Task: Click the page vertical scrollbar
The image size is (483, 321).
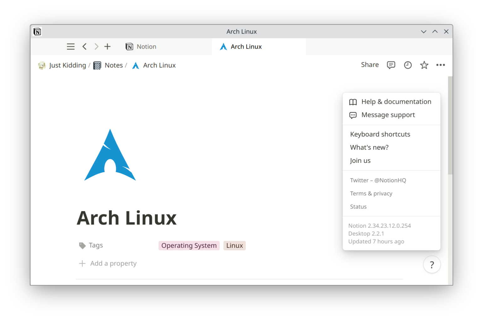Action: pyautogui.click(x=450, y=125)
